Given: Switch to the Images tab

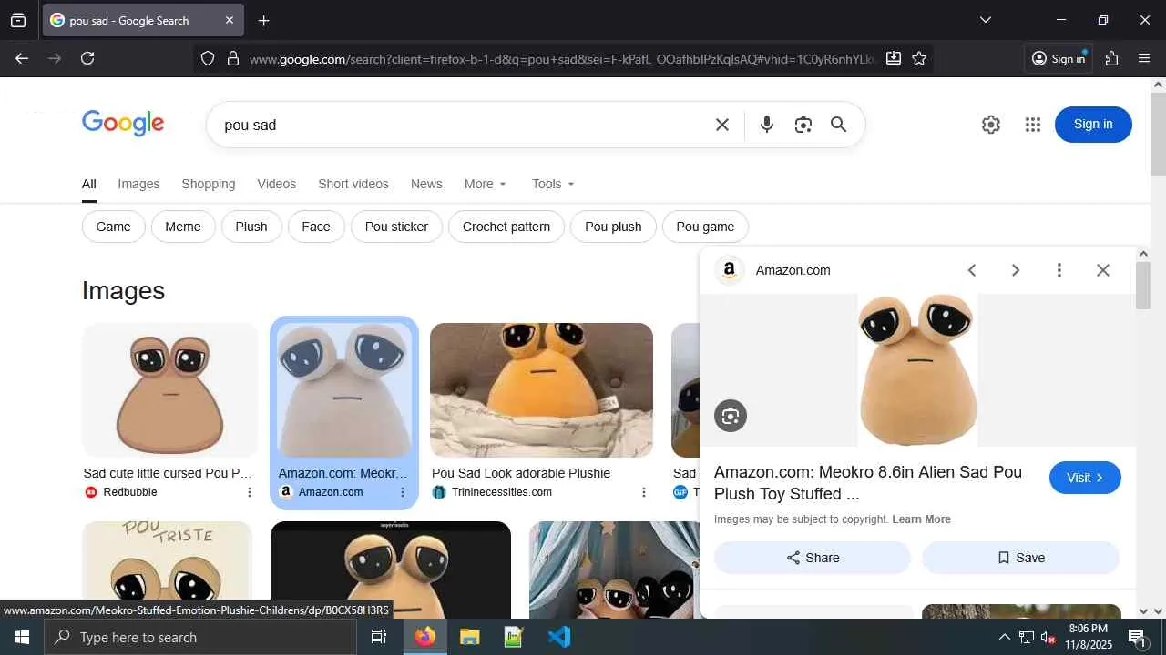Looking at the screenshot, I should click(138, 184).
